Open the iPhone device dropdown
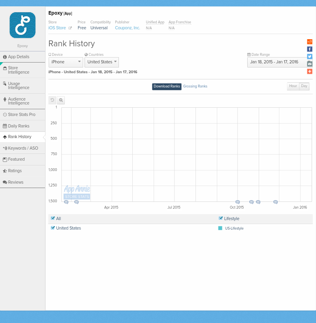 pyautogui.click(x=66, y=62)
